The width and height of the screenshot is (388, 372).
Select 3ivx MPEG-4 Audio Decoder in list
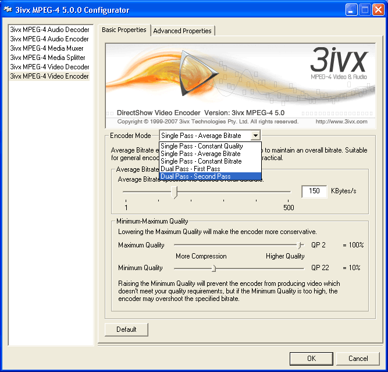click(49, 30)
